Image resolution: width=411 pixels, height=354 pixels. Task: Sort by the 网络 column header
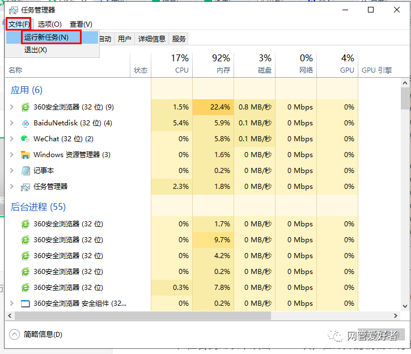tap(296, 65)
